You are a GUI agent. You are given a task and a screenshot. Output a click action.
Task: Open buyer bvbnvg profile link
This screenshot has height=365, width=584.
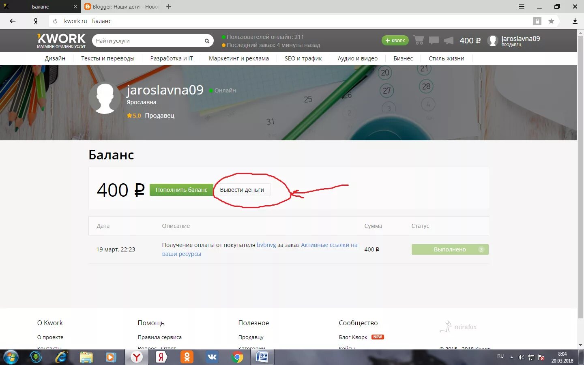click(266, 245)
